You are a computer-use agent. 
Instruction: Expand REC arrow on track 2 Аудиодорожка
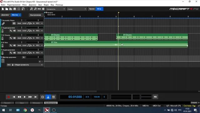[x=42, y=31]
